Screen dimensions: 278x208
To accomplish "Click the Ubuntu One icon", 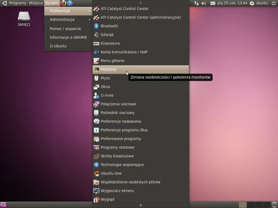I will click(x=96, y=173).
